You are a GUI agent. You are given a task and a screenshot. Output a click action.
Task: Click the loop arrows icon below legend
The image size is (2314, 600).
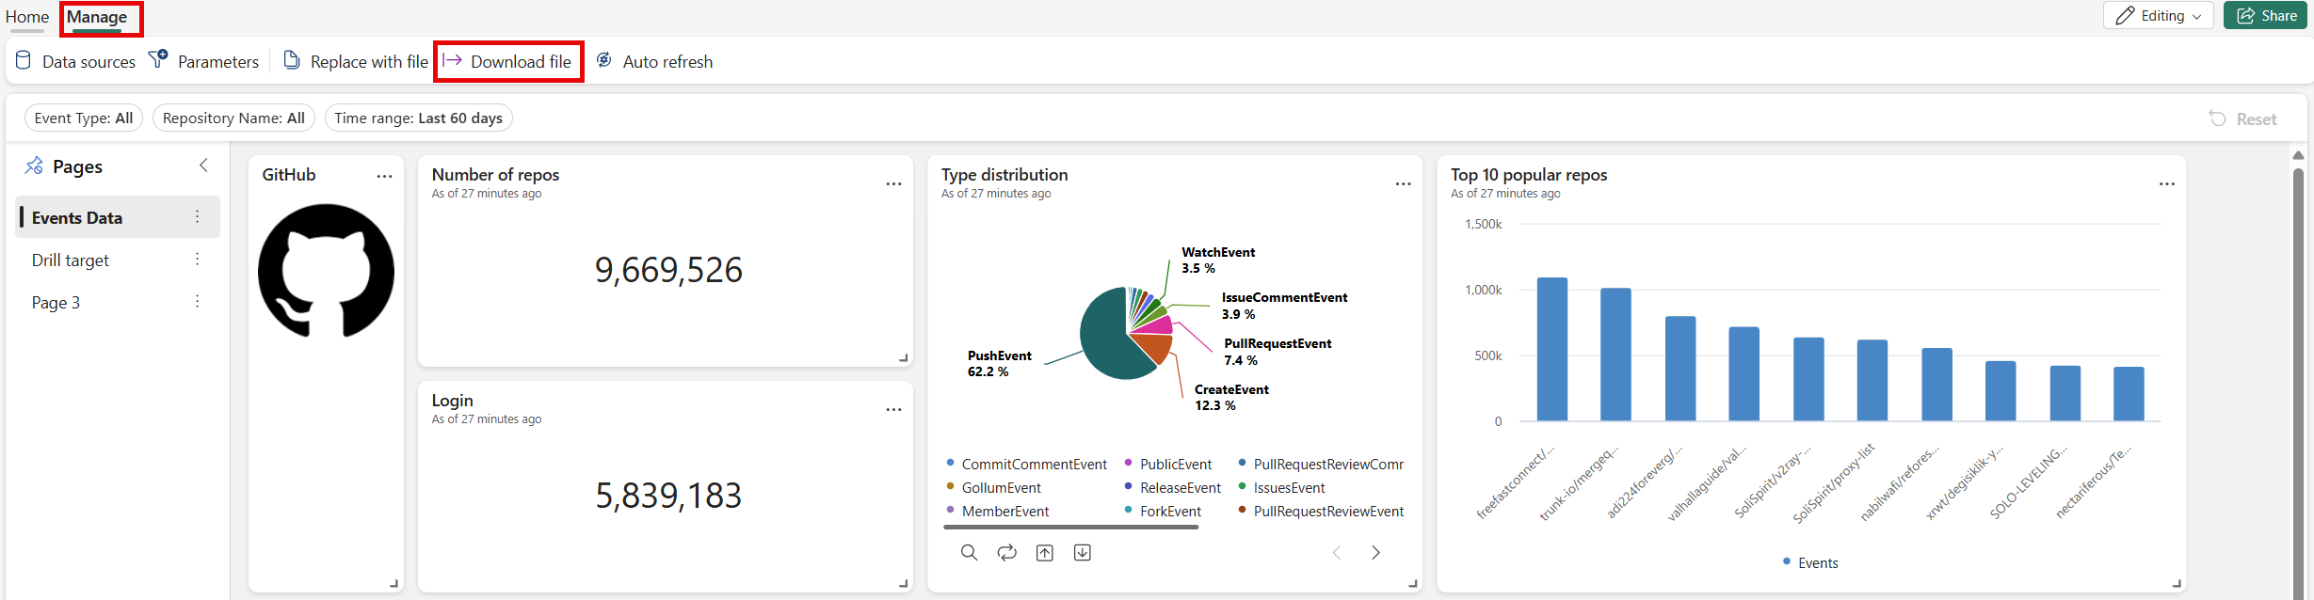pos(1007,553)
